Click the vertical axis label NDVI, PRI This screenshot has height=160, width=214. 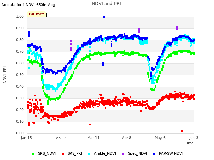tap(5, 75)
